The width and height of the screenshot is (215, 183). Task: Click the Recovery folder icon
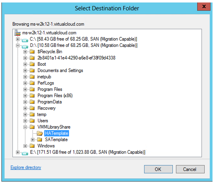click(32, 108)
